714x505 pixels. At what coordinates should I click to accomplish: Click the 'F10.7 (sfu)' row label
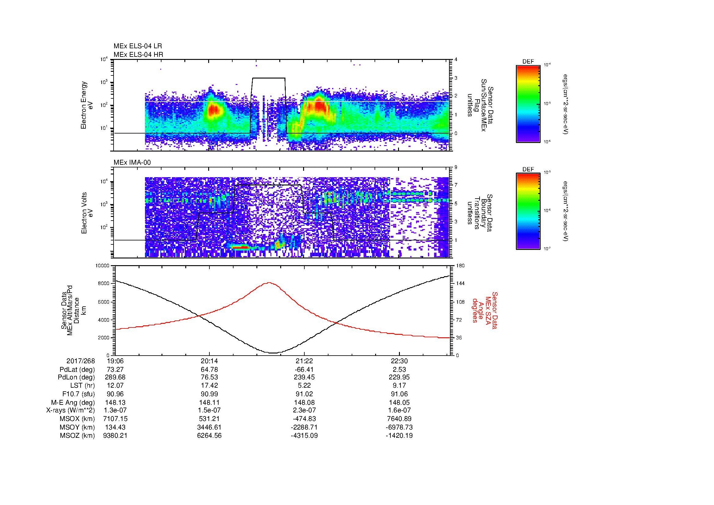(78, 394)
